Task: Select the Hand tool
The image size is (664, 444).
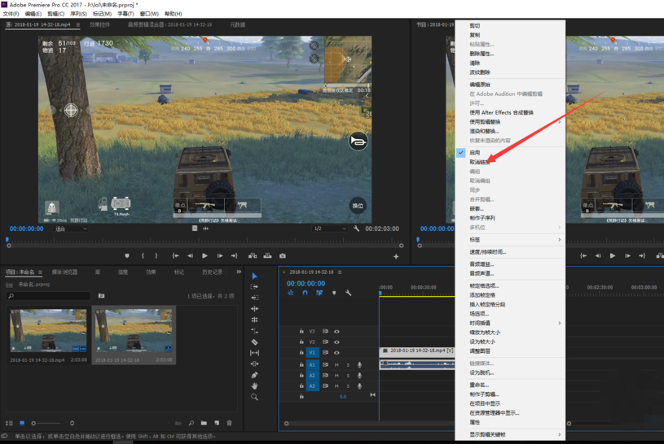Action: pos(254,386)
